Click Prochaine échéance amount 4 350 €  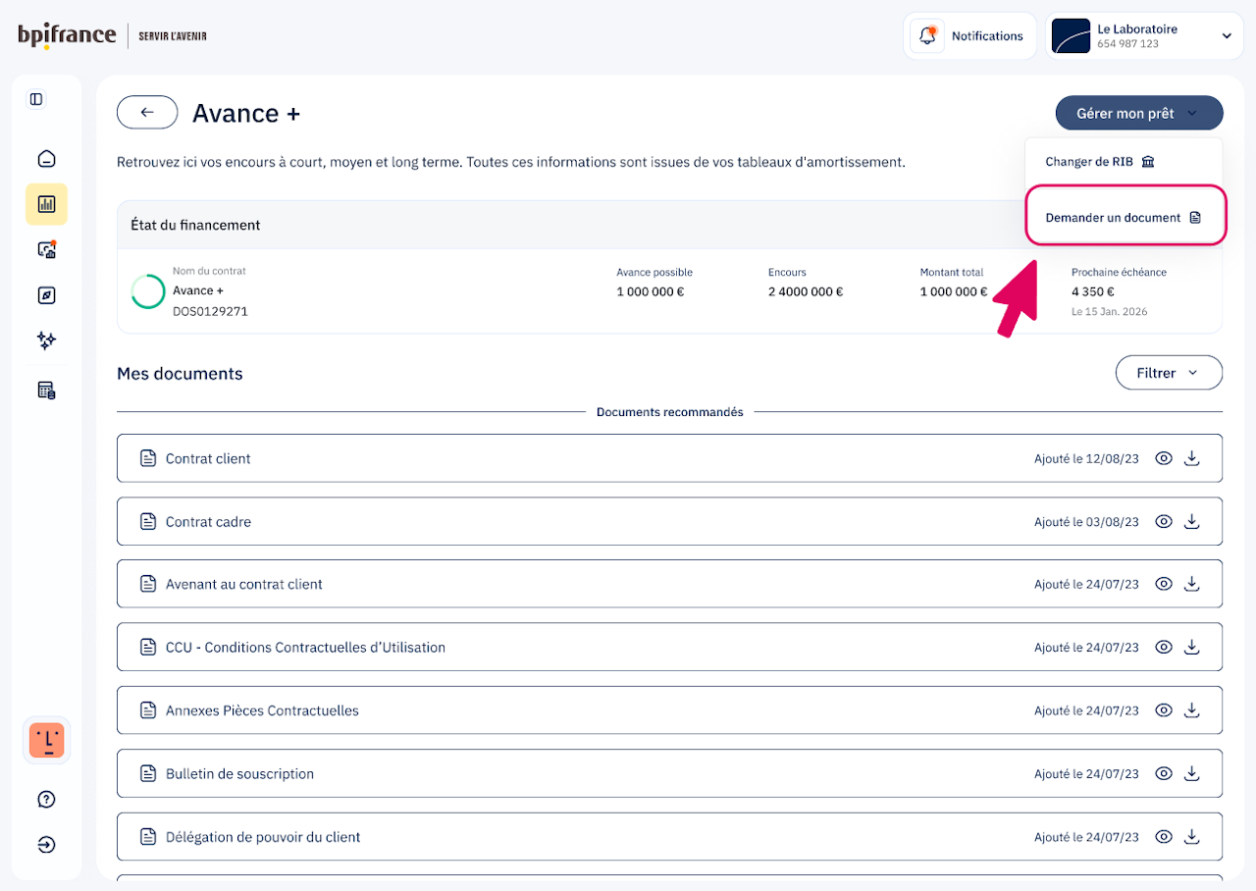pos(1093,291)
